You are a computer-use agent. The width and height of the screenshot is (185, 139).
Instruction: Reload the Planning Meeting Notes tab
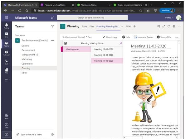[169, 26]
